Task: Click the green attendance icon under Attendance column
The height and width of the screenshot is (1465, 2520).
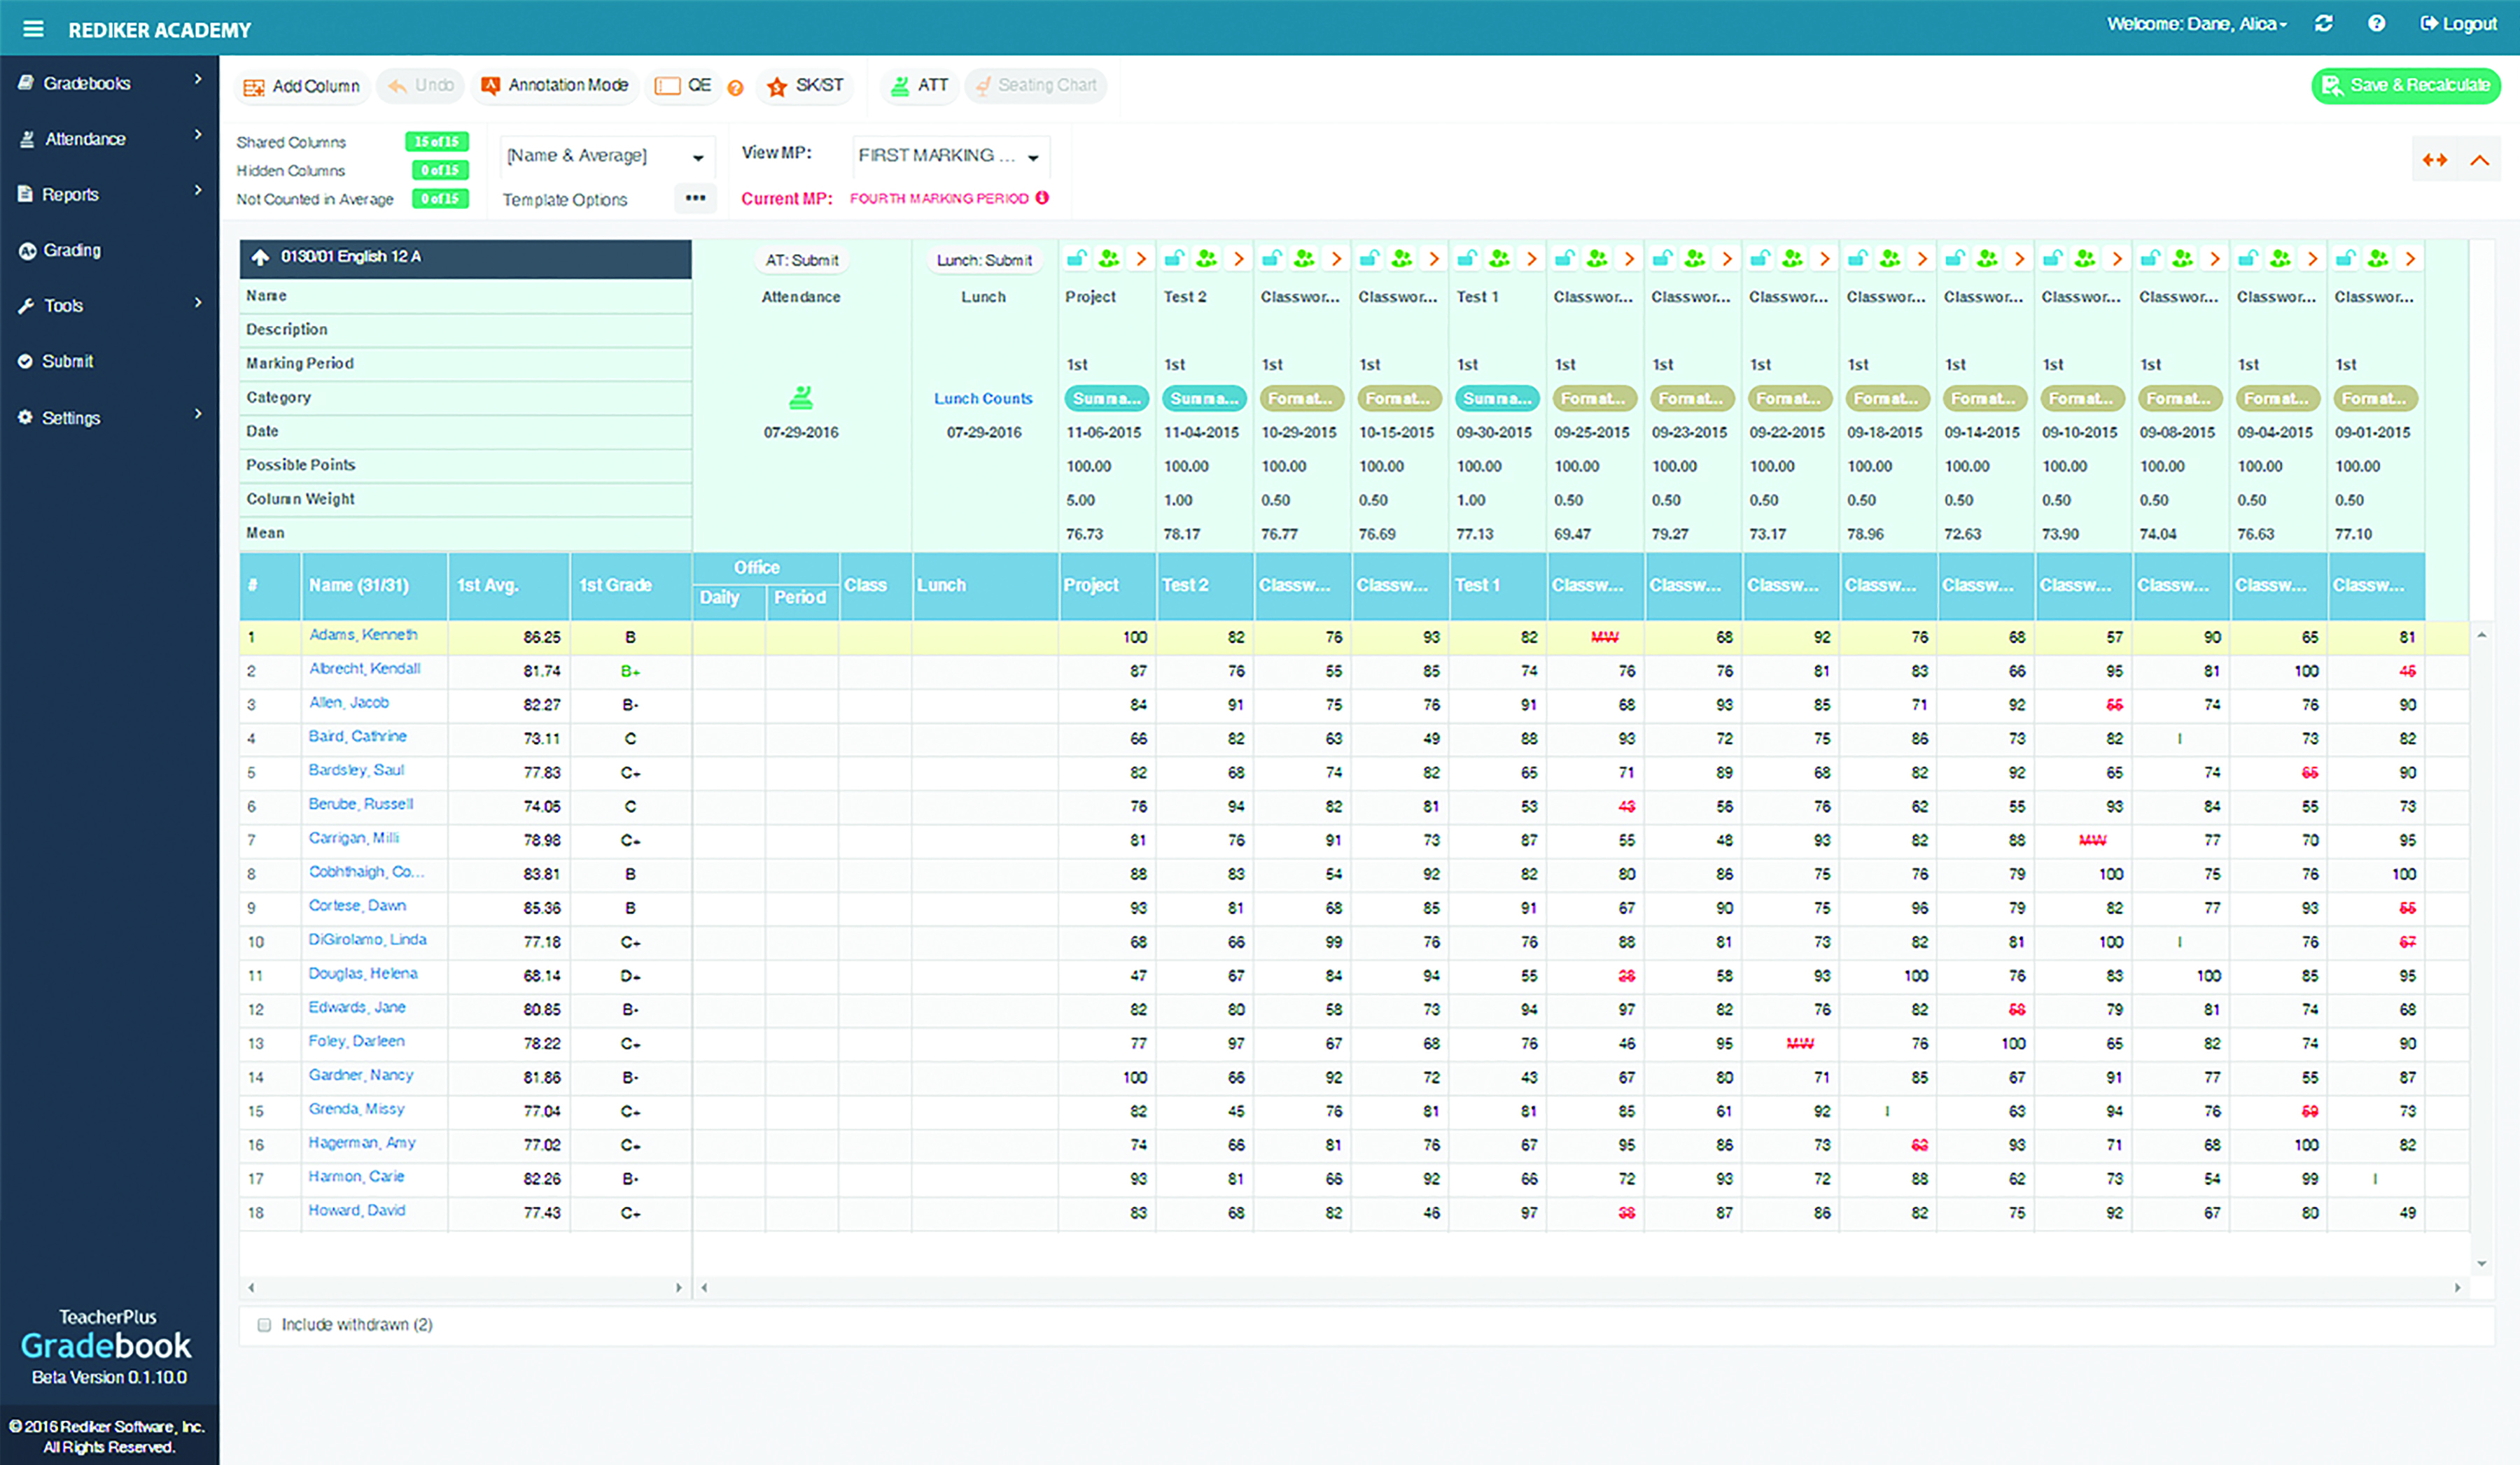Action: (800, 397)
